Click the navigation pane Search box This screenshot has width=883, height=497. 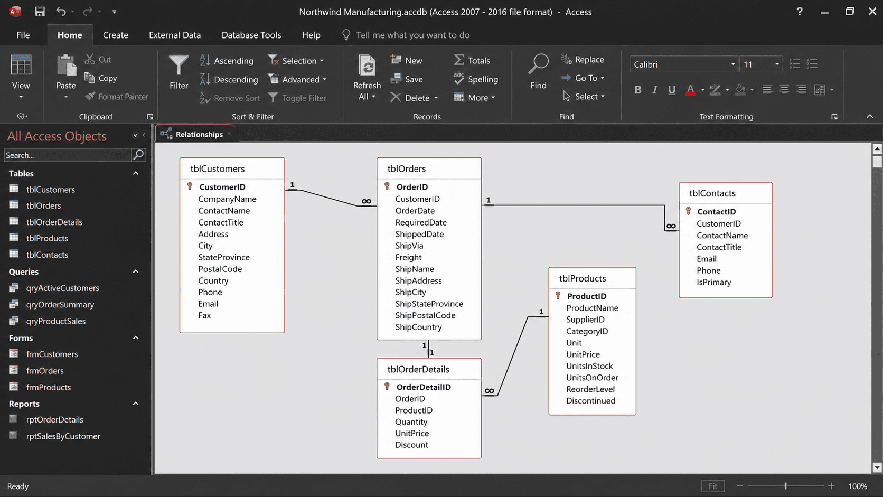point(67,155)
